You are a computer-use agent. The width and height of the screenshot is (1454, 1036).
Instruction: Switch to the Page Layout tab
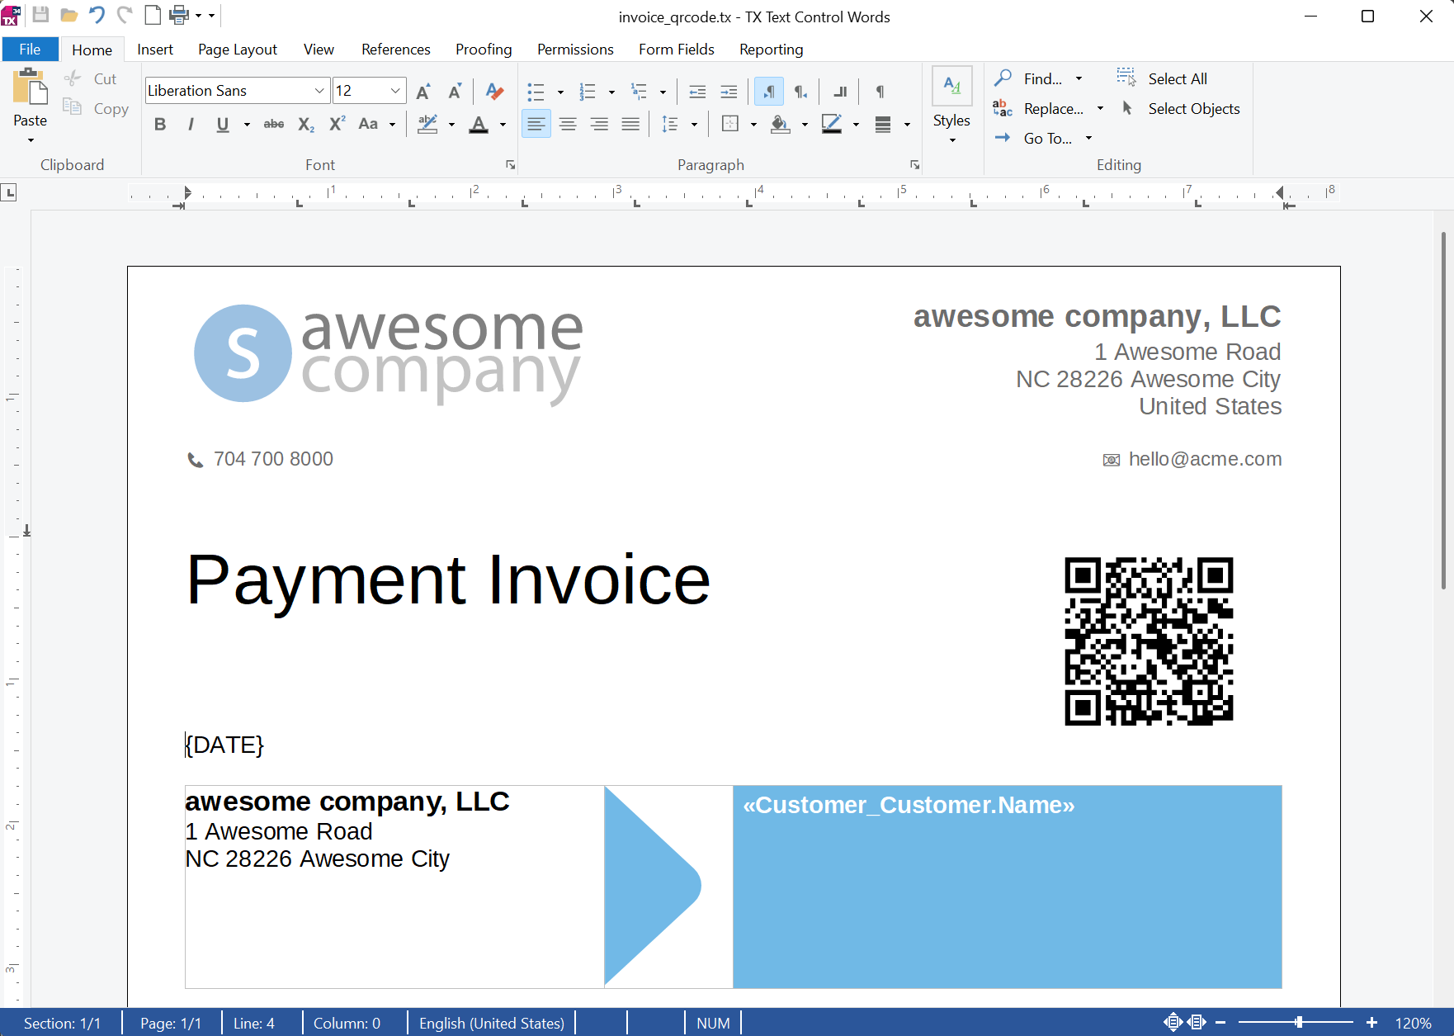(238, 49)
